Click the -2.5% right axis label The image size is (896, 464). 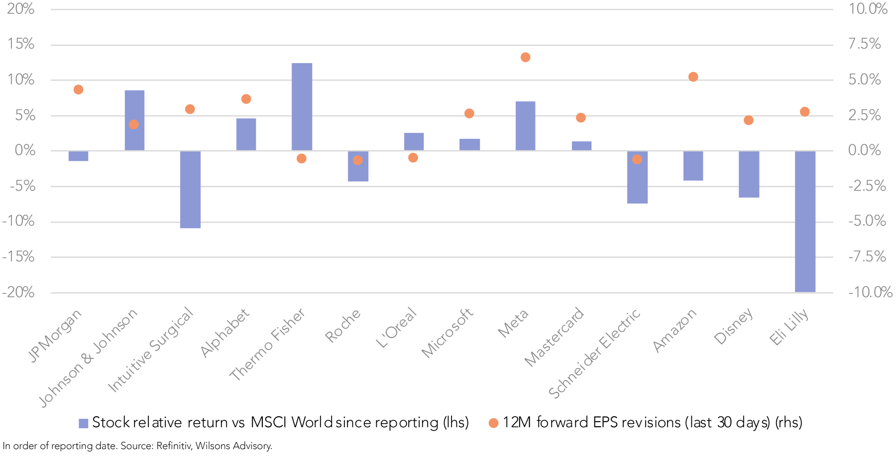click(x=867, y=186)
